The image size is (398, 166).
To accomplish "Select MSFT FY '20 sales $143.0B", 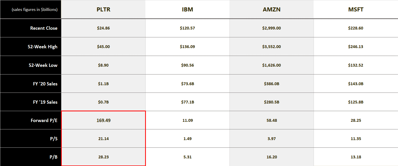I will 356,84.
